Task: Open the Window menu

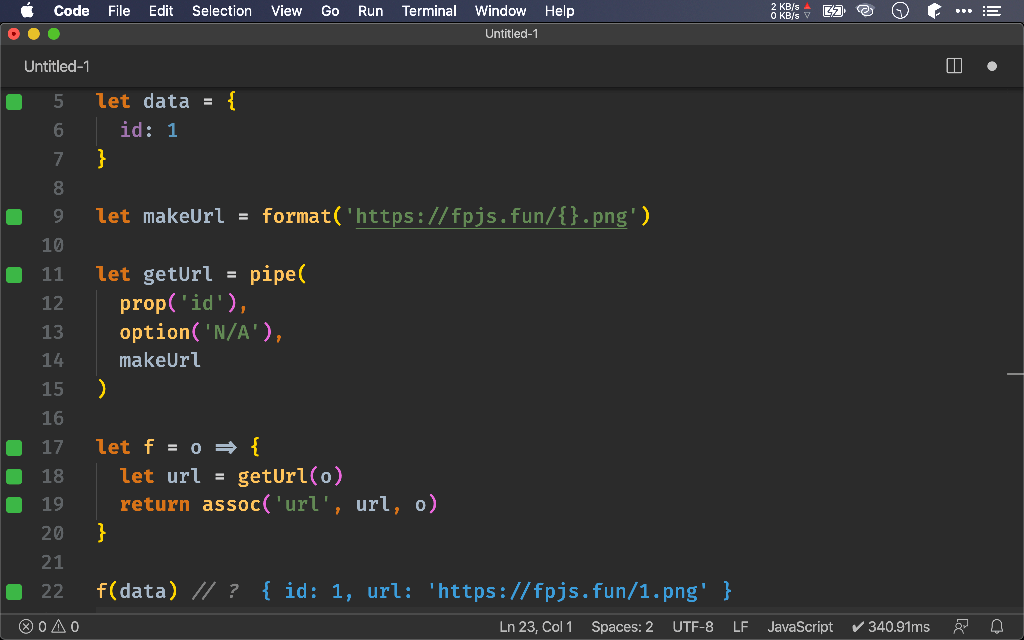Action: [500, 11]
